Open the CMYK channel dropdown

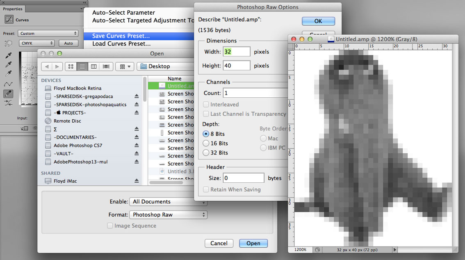(x=36, y=43)
